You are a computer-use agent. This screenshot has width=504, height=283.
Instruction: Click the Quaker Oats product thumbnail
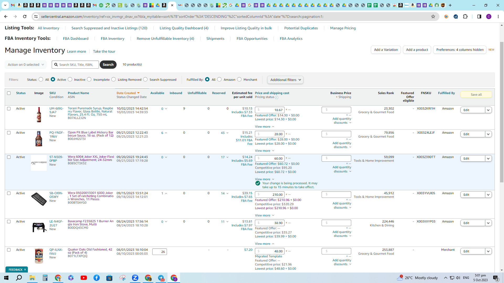pyautogui.click(x=39, y=256)
